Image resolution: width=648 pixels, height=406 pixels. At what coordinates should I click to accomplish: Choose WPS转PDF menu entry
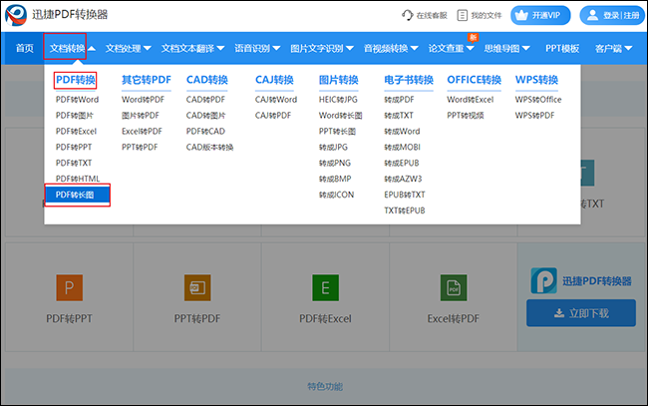[534, 116]
